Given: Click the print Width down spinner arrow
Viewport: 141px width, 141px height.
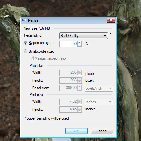Looking at the screenshot, I should point(79,103).
